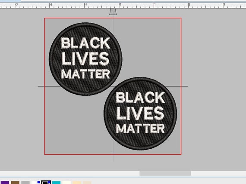The image size is (246, 184).
Task: Click the 0 mark on the horizontal ruler
Action: point(120,4)
